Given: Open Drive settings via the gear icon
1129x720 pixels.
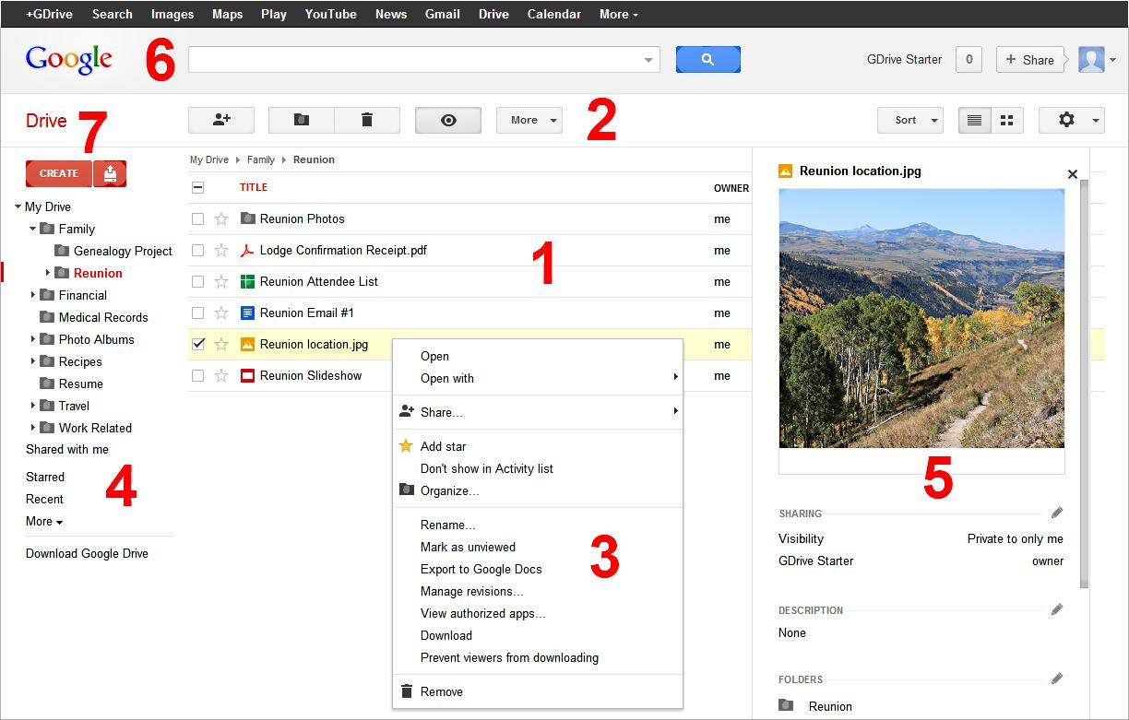Looking at the screenshot, I should click(1065, 119).
